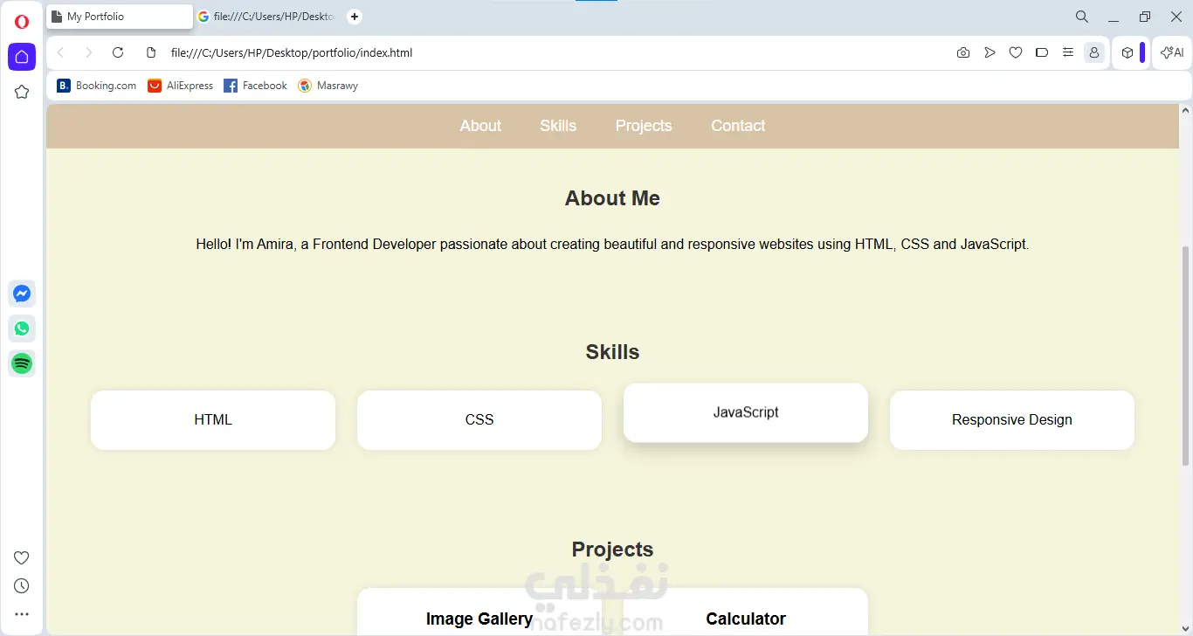Search tabs with the magnifier icon
The width and height of the screenshot is (1193, 636).
click(x=1081, y=17)
